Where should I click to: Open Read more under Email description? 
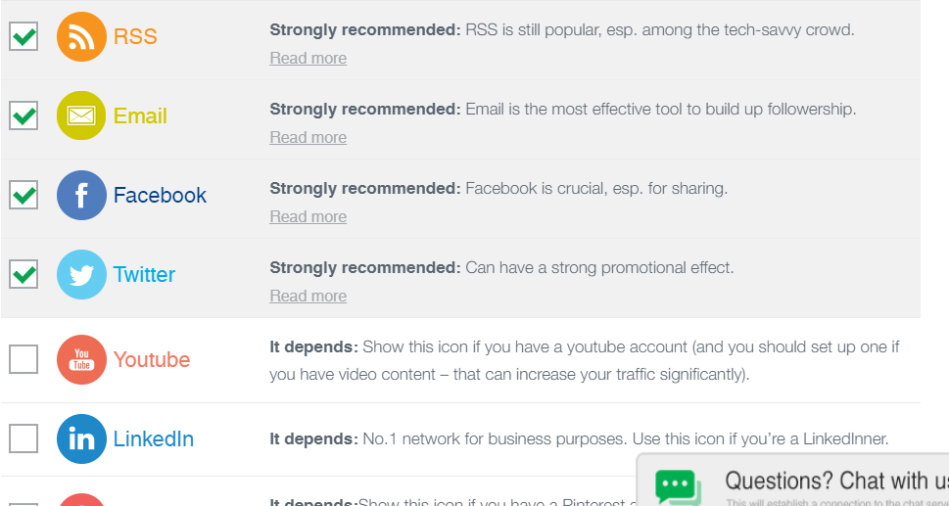pos(308,138)
